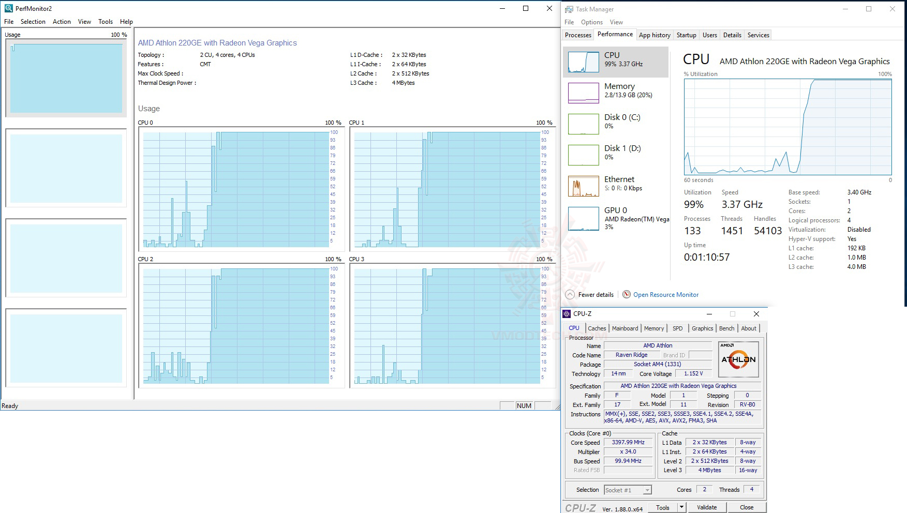Select the Bench tab in CPU-Z

(726, 328)
